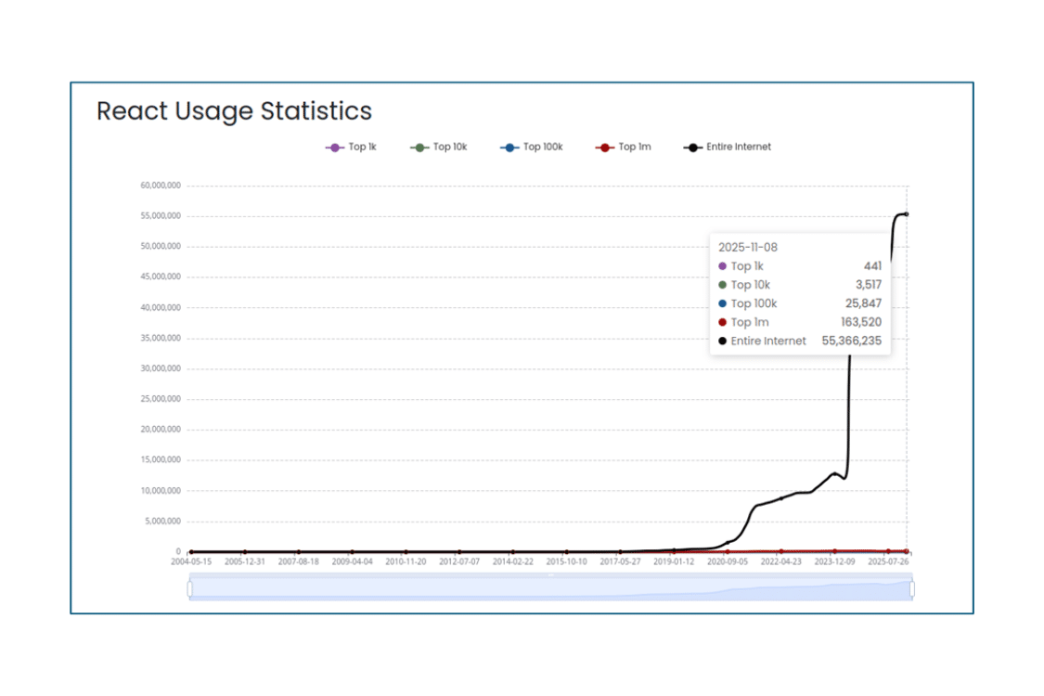Viewport: 1044px width, 696px height.
Task: Toggle Top 100k series visibility
Action: pyautogui.click(x=531, y=147)
